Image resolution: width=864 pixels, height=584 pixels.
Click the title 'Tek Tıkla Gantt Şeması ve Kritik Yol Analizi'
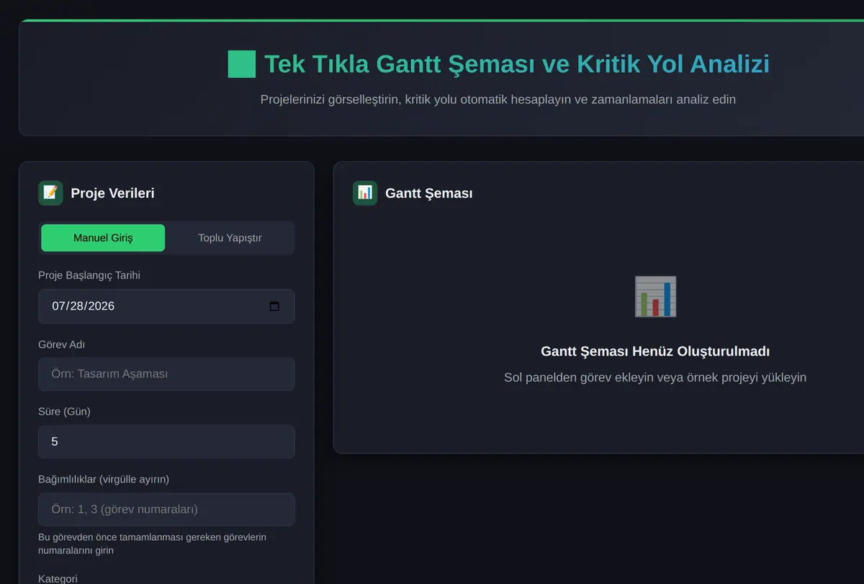point(517,64)
